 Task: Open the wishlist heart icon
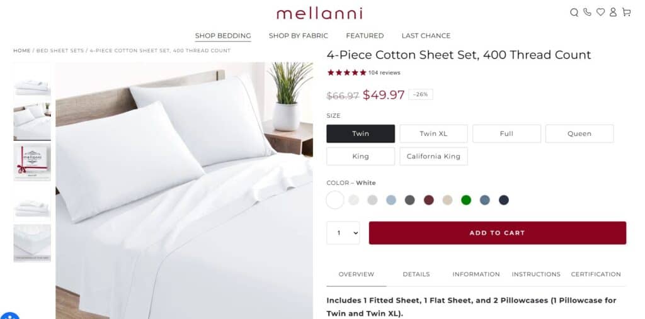pyautogui.click(x=600, y=13)
